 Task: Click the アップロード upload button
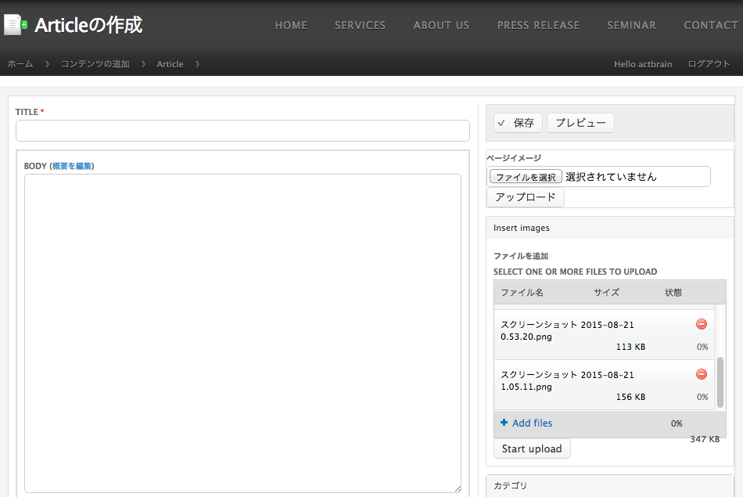[525, 197]
